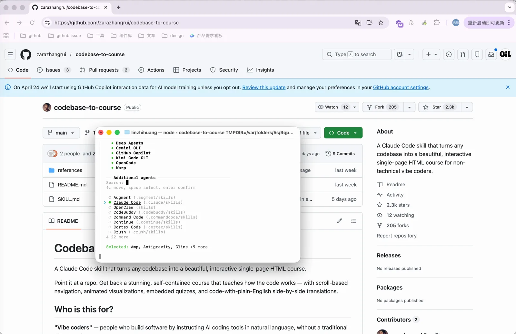Image resolution: width=516 pixels, height=334 pixels.
Task: Watch the repository
Action: tap(333, 107)
